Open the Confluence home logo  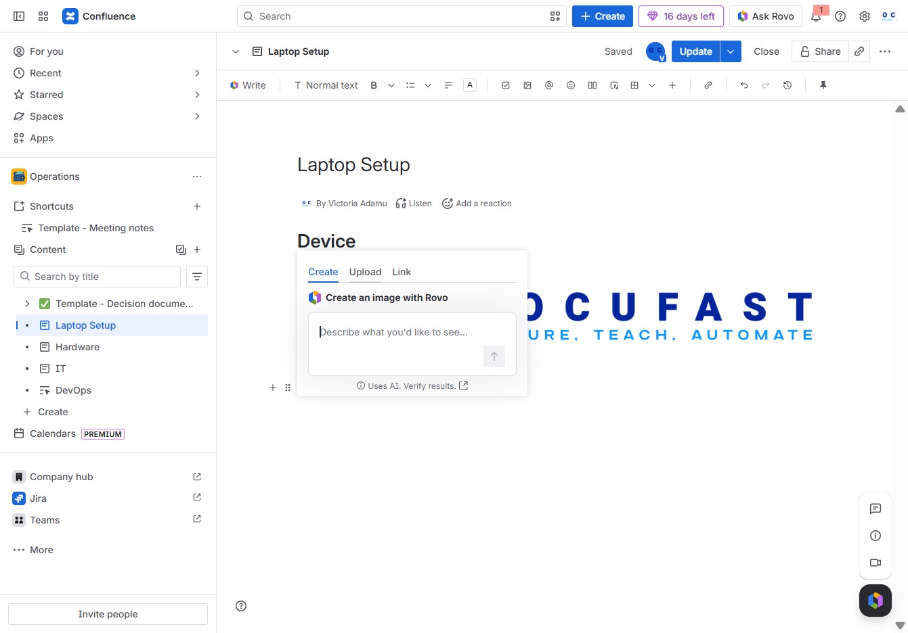point(99,16)
